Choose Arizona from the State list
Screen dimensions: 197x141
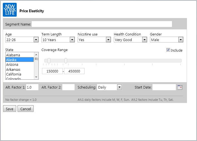pos(19,65)
